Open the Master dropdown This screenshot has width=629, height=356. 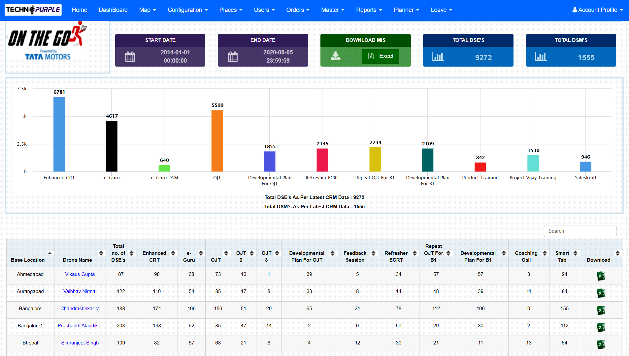(333, 10)
